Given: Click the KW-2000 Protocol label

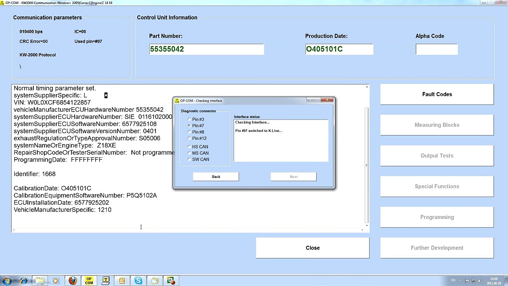Looking at the screenshot, I should pos(38,55).
